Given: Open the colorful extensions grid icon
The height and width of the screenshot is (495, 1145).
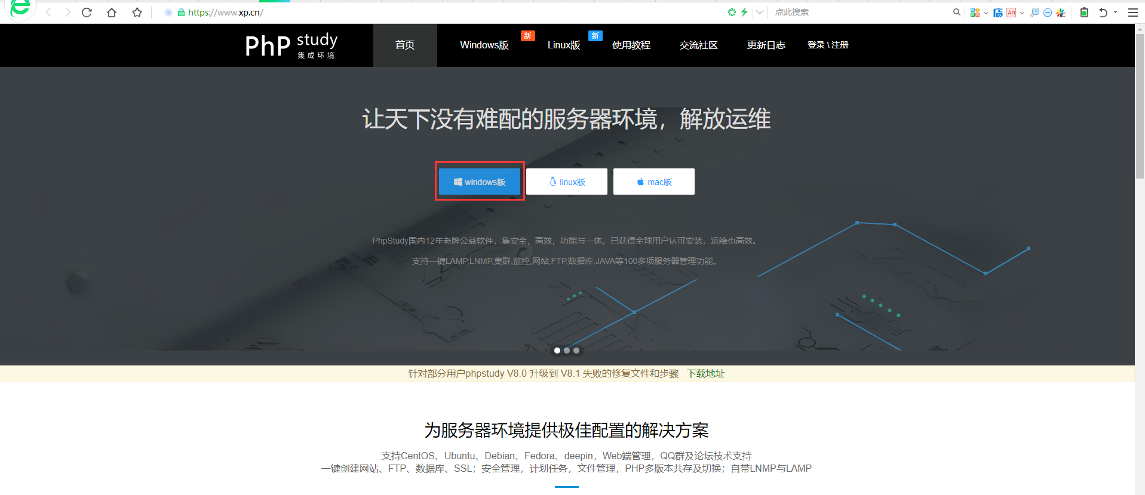Looking at the screenshot, I should (975, 12).
